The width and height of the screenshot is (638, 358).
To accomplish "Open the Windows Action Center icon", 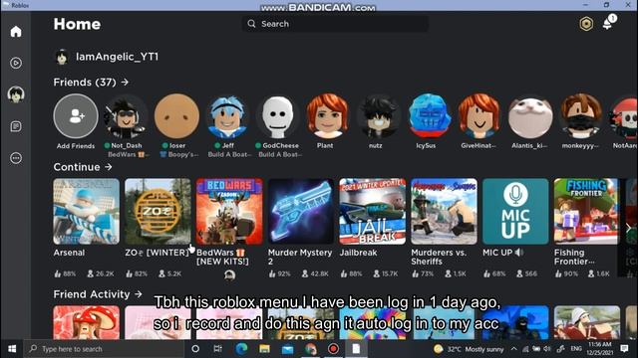I will pyautogui.click(x=625, y=349).
